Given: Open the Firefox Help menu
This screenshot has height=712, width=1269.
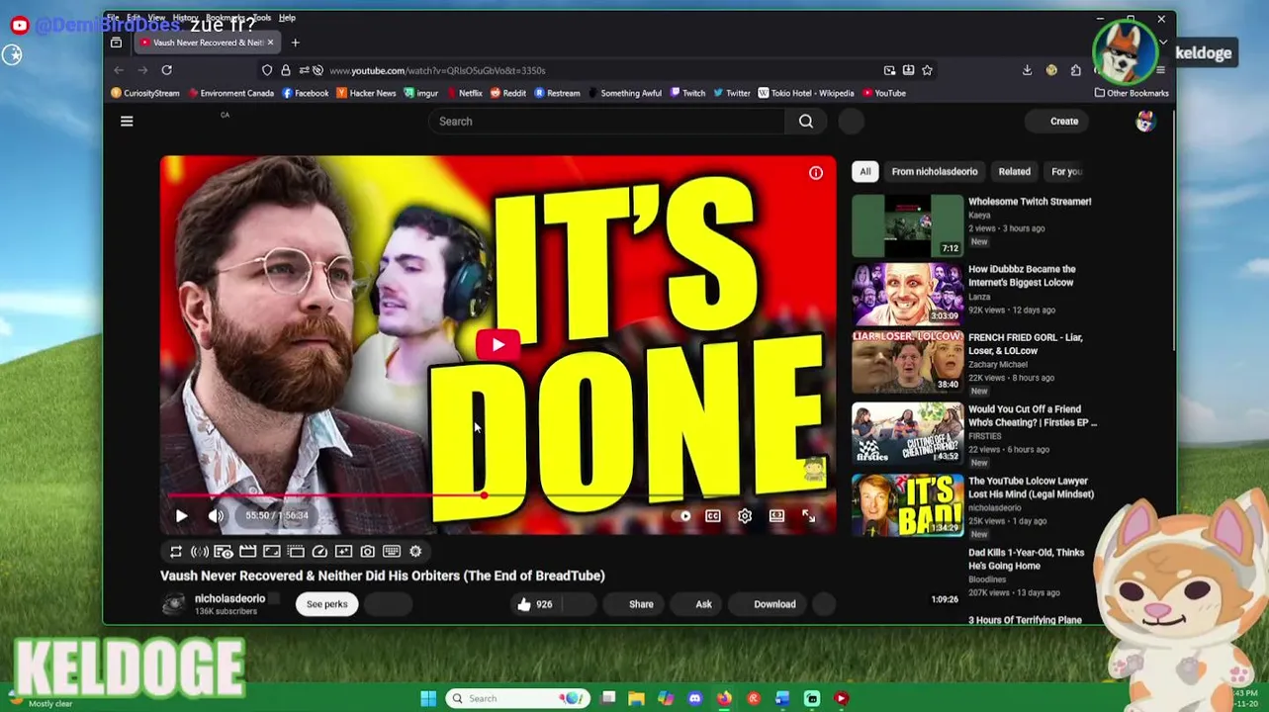Looking at the screenshot, I should (287, 18).
